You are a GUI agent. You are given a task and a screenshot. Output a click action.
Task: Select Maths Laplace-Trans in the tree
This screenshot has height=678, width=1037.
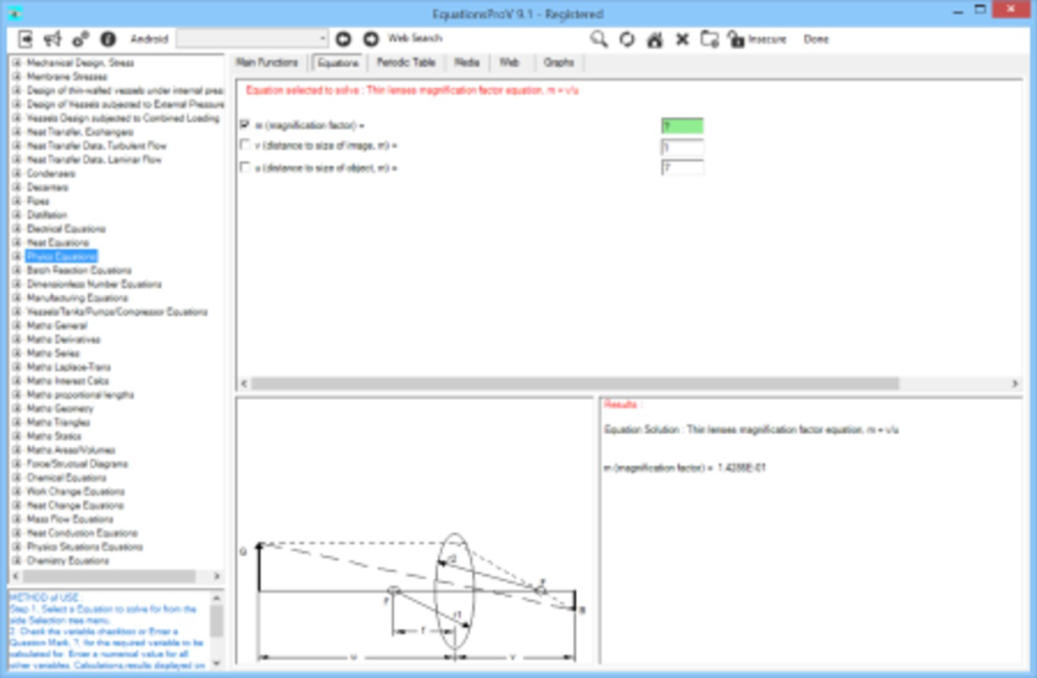[x=69, y=367]
